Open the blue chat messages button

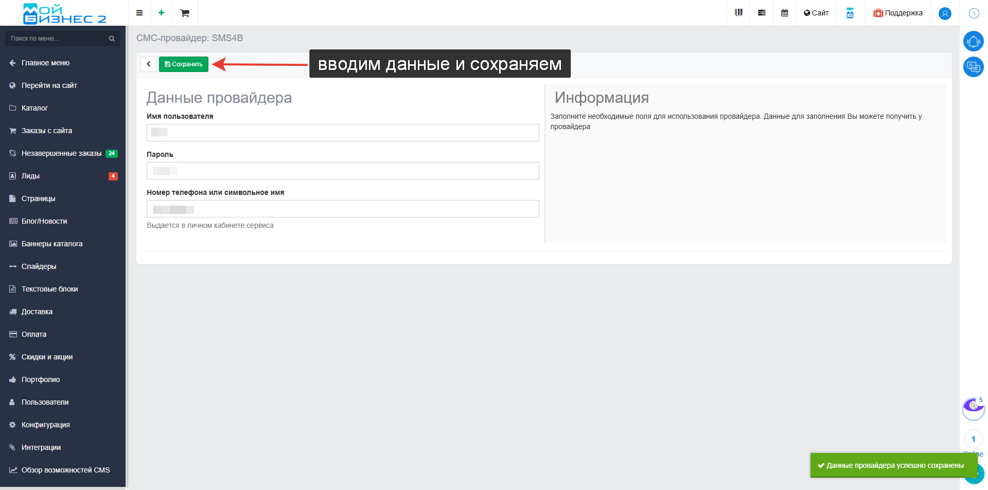[x=974, y=67]
